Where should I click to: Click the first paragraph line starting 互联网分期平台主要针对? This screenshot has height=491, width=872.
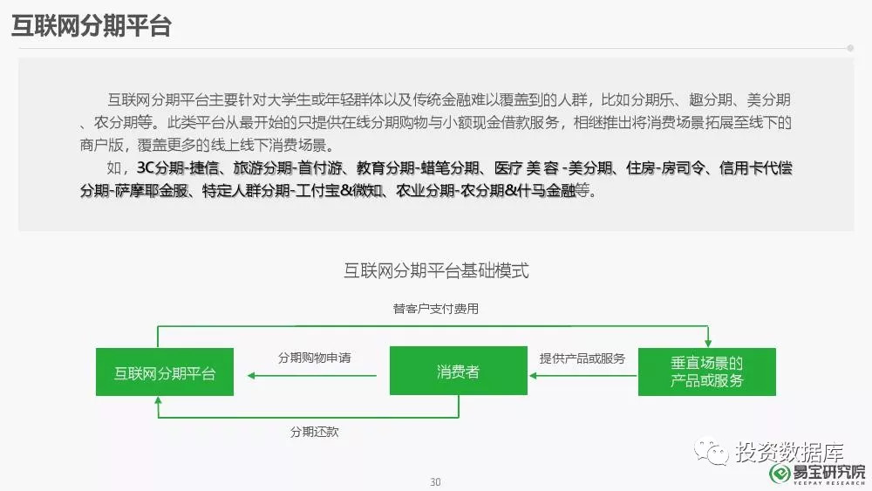(449, 99)
